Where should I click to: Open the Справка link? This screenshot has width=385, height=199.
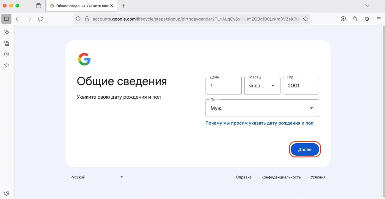coord(244,177)
